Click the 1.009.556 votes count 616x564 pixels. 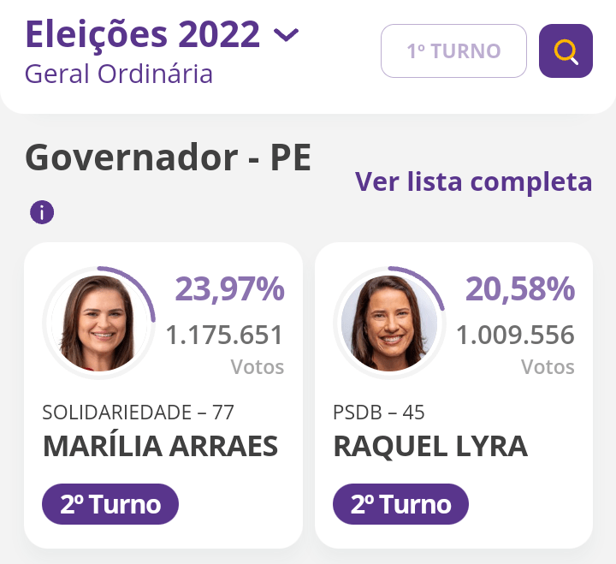pos(515,335)
